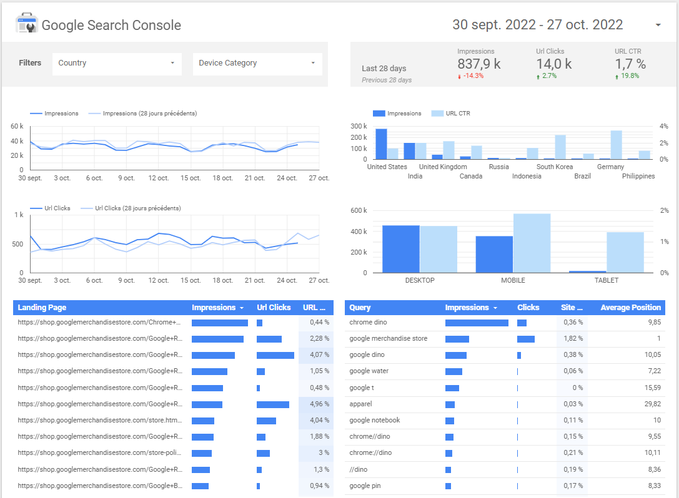Image resolution: width=679 pixels, height=498 pixels.
Task: Click the dark blue MOBILE impressions bar
Action: click(494, 254)
